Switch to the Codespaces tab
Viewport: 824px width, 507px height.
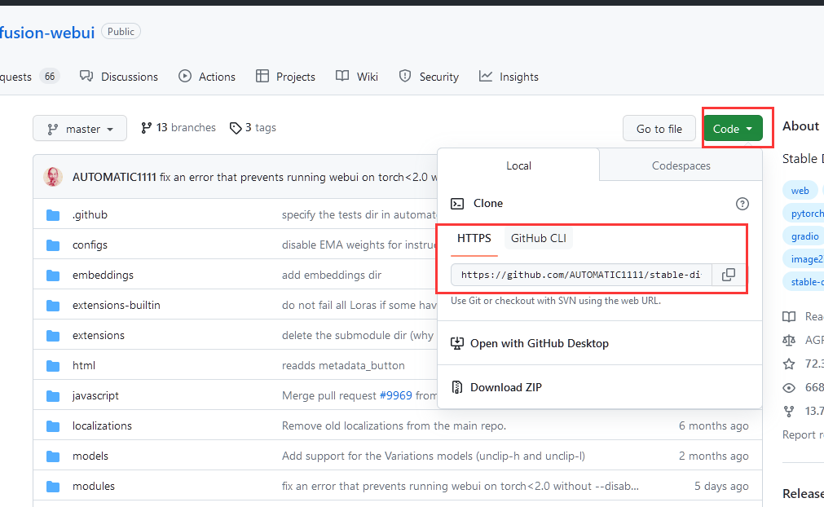[x=681, y=166]
